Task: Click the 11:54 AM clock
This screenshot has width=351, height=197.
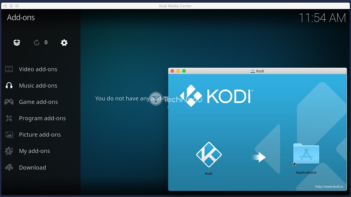Action: (x=322, y=18)
